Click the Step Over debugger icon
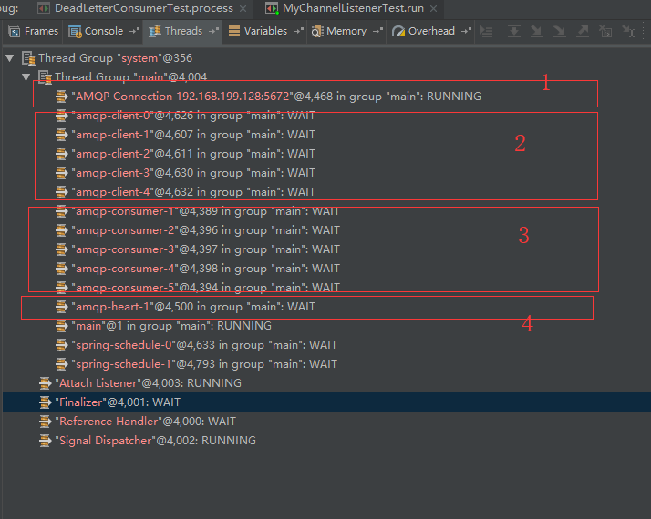651x519 pixels. click(514, 32)
